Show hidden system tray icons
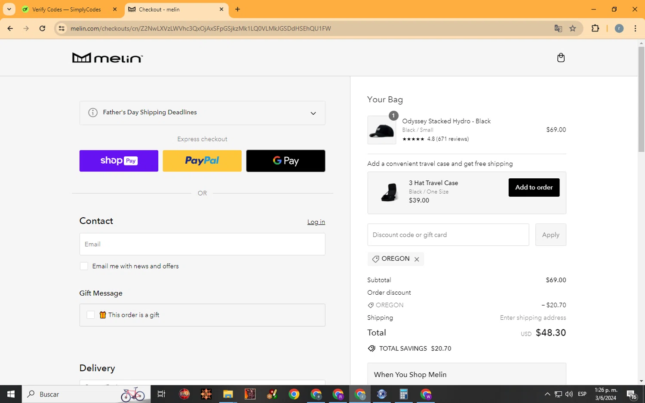Screen dimensions: 645x403 coord(547,394)
